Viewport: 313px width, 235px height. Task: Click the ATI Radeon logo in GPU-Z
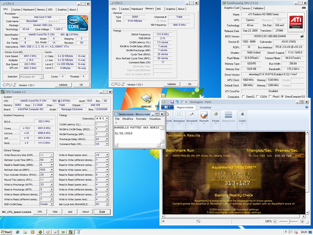click(296, 22)
